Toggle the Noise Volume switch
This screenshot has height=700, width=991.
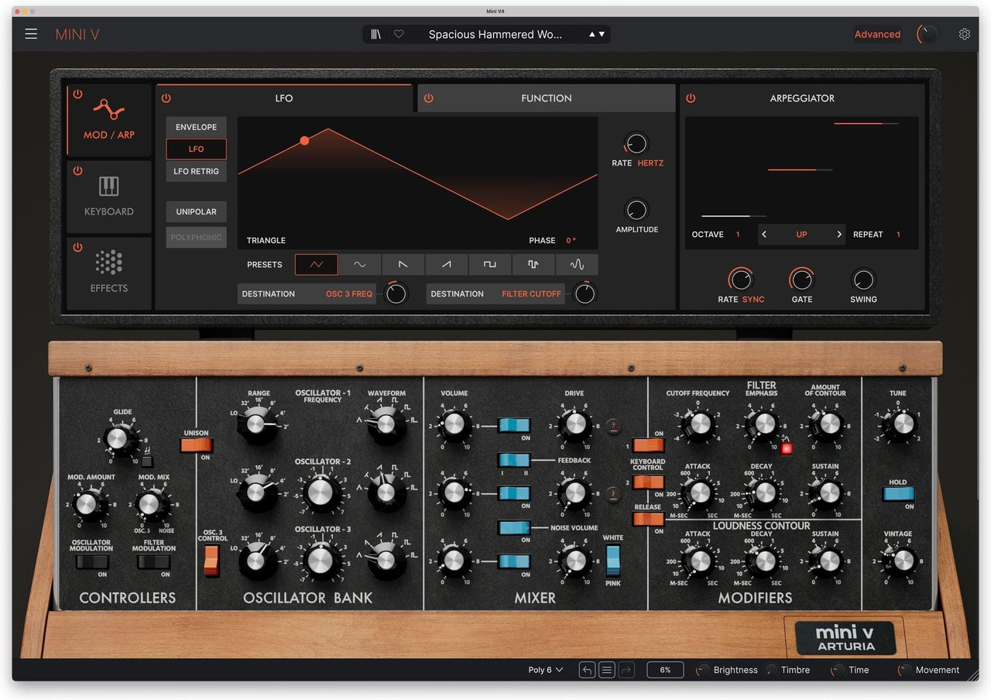click(514, 528)
